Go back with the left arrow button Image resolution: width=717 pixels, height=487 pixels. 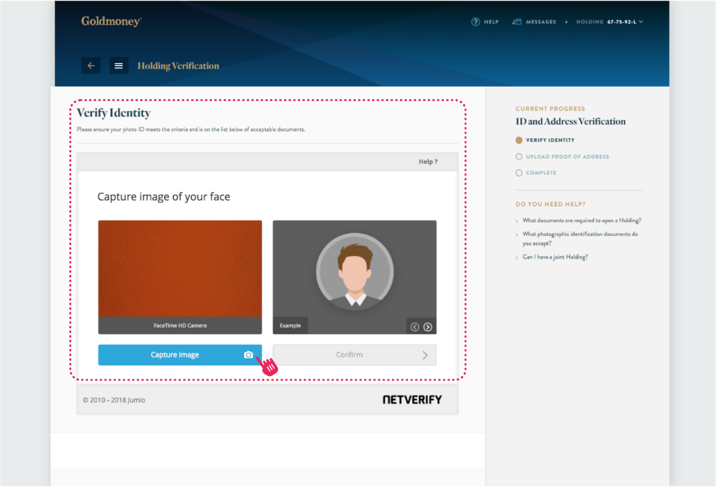91,66
